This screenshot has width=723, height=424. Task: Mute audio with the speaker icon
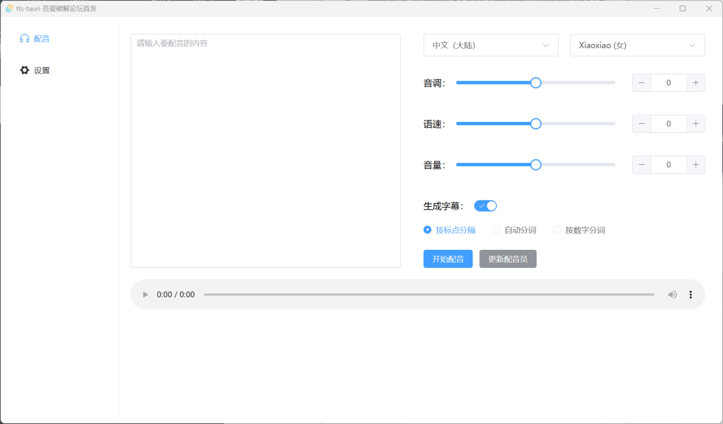(672, 294)
